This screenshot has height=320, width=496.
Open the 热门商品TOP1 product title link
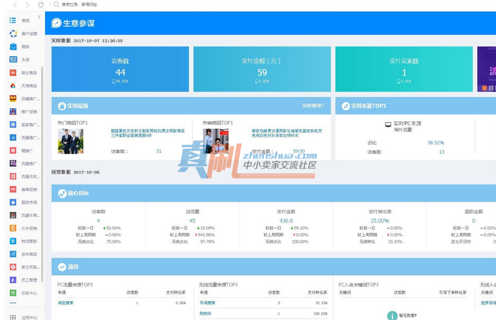[148, 133]
